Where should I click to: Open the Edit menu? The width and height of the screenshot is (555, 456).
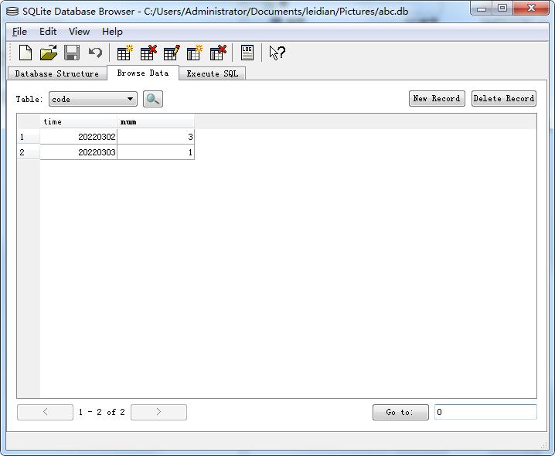(48, 32)
